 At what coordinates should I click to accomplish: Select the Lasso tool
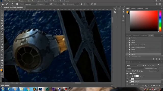pos(2,15)
